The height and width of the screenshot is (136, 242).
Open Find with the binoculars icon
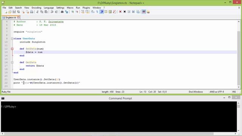click(x=62, y=12)
